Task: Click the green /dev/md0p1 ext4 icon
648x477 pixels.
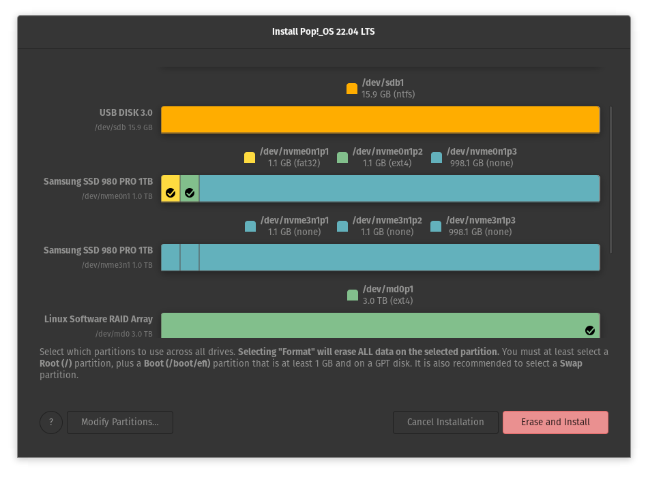Action: pos(352,294)
